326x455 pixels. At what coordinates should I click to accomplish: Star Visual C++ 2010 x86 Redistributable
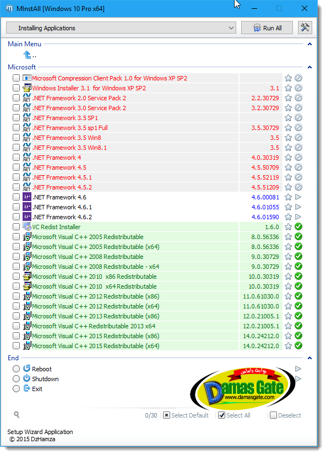pos(288,277)
